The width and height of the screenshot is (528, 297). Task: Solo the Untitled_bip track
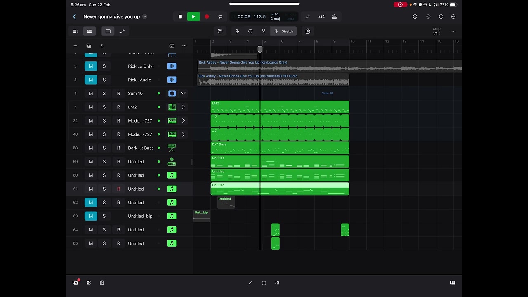(x=104, y=216)
